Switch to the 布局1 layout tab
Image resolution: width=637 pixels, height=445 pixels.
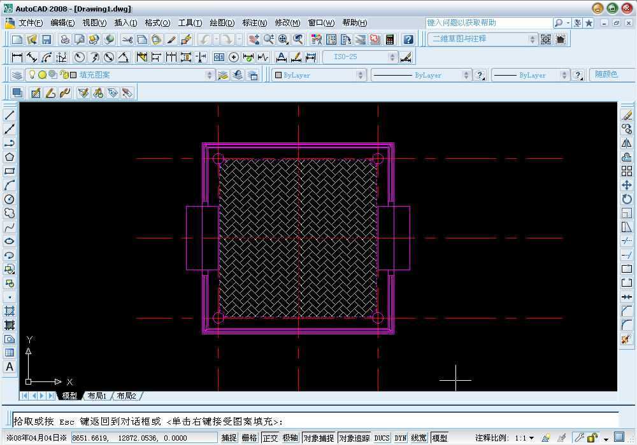pyautogui.click(x=97, y=396)
